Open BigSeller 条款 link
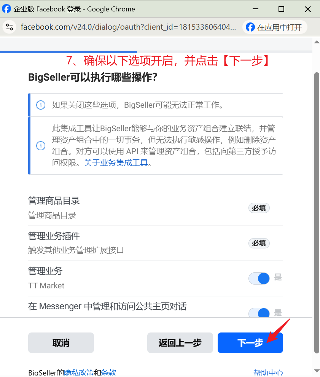This screenshot has height=377, width=320. point(108,372)
